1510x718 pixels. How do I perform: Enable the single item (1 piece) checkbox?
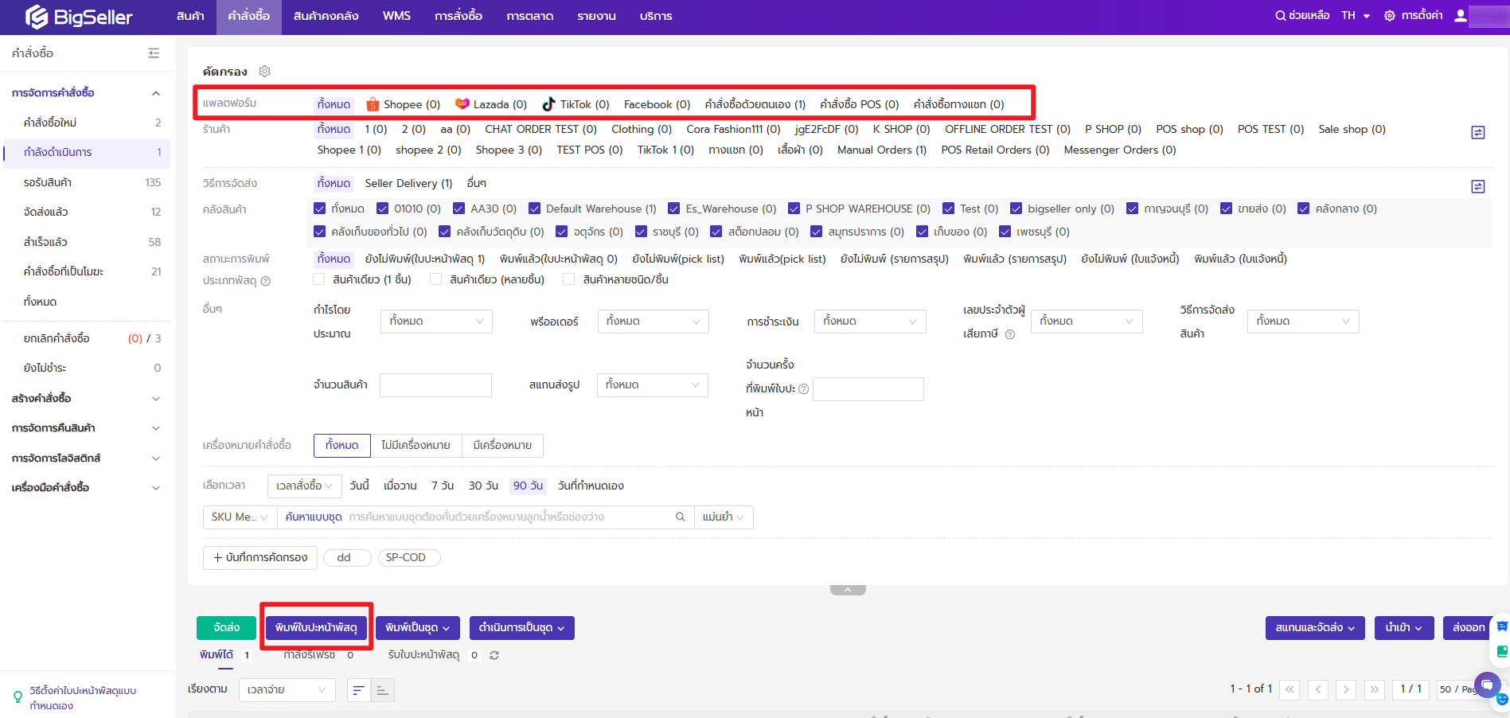(319, 279)
